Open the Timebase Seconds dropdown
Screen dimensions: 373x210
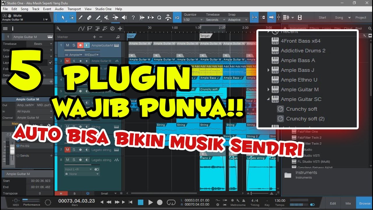[216, 20]
